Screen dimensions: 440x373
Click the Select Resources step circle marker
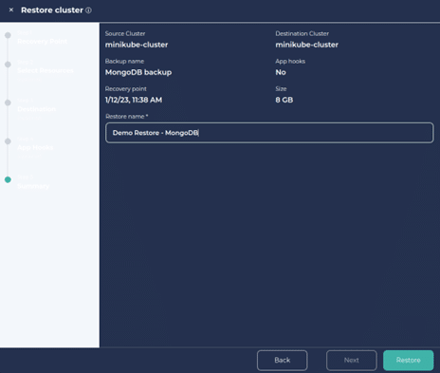click(x=8, y=65)
